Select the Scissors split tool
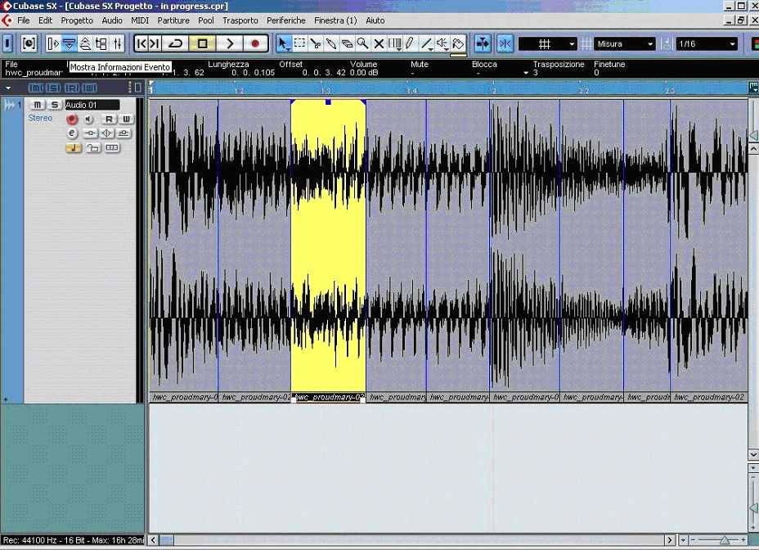759x550 pixels. tap(316, 43)
